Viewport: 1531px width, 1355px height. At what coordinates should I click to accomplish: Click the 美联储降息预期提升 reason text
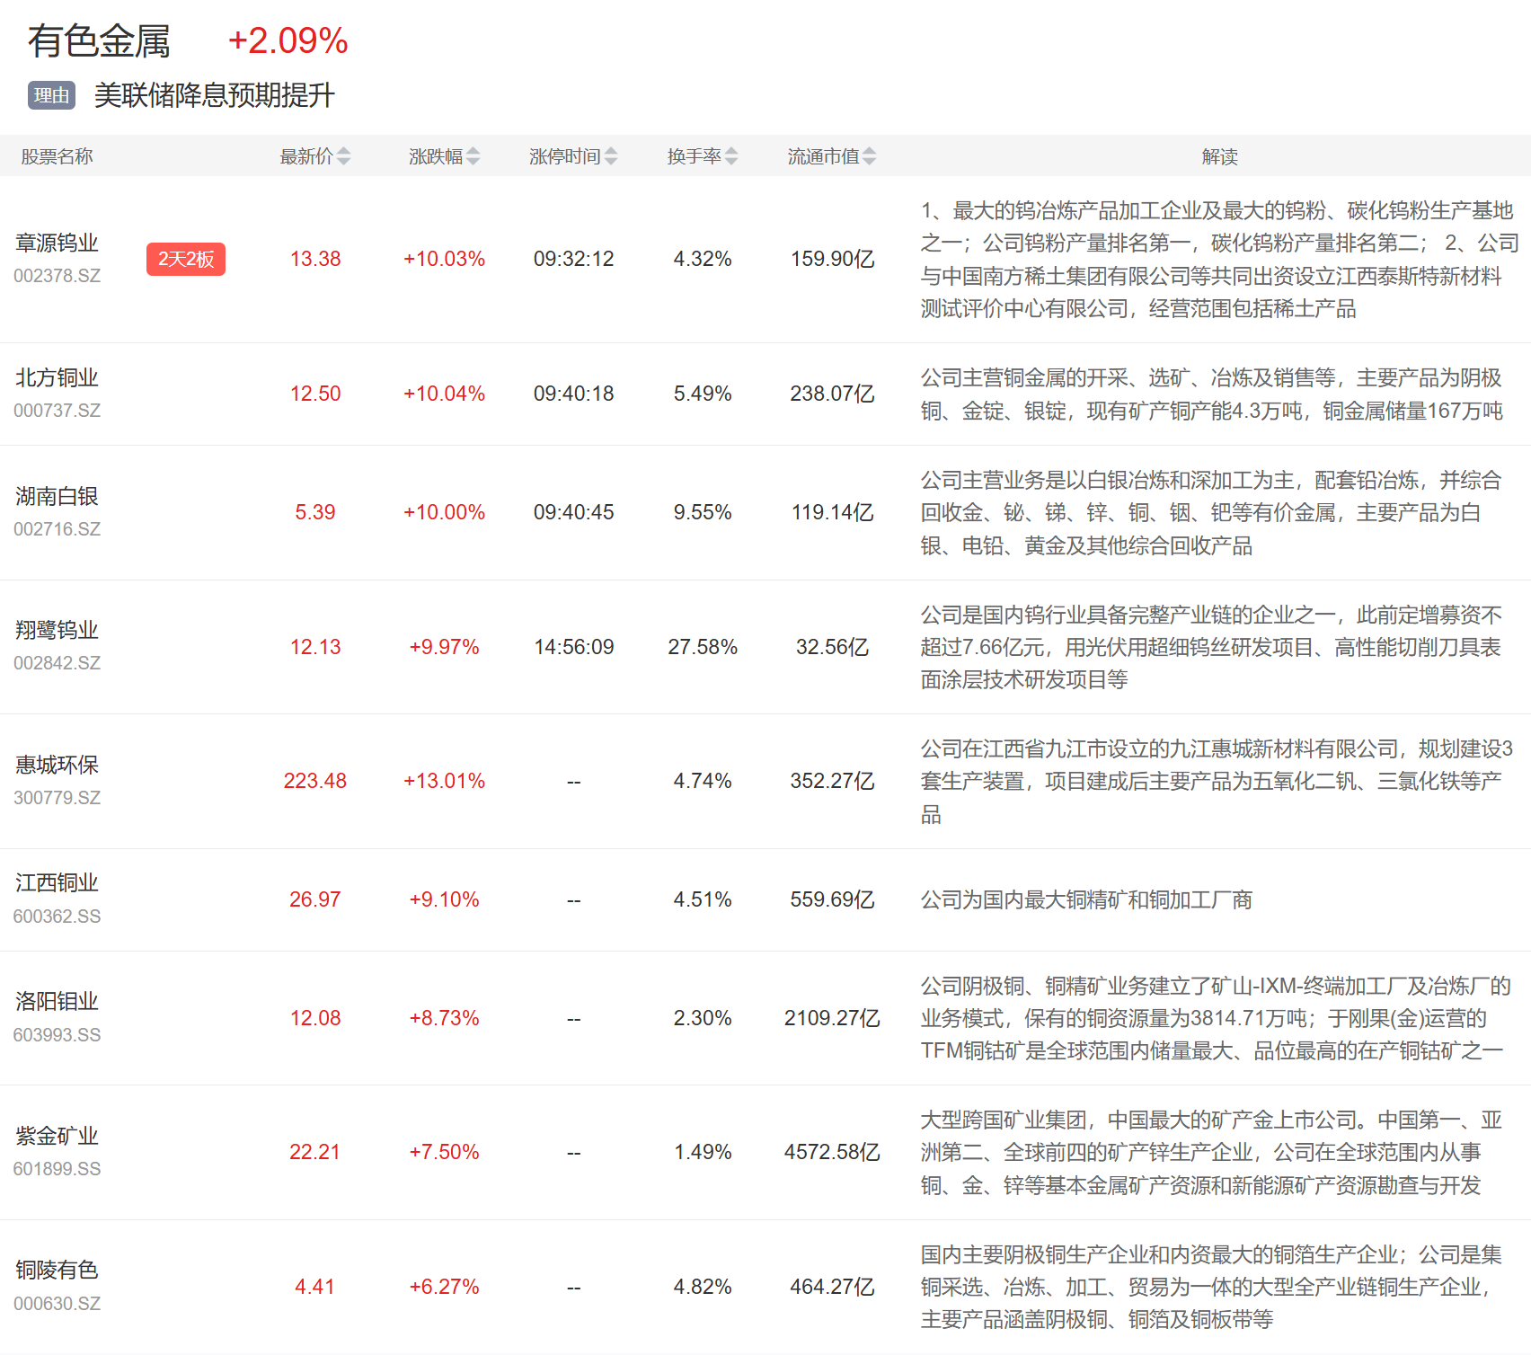click(215, 95)
